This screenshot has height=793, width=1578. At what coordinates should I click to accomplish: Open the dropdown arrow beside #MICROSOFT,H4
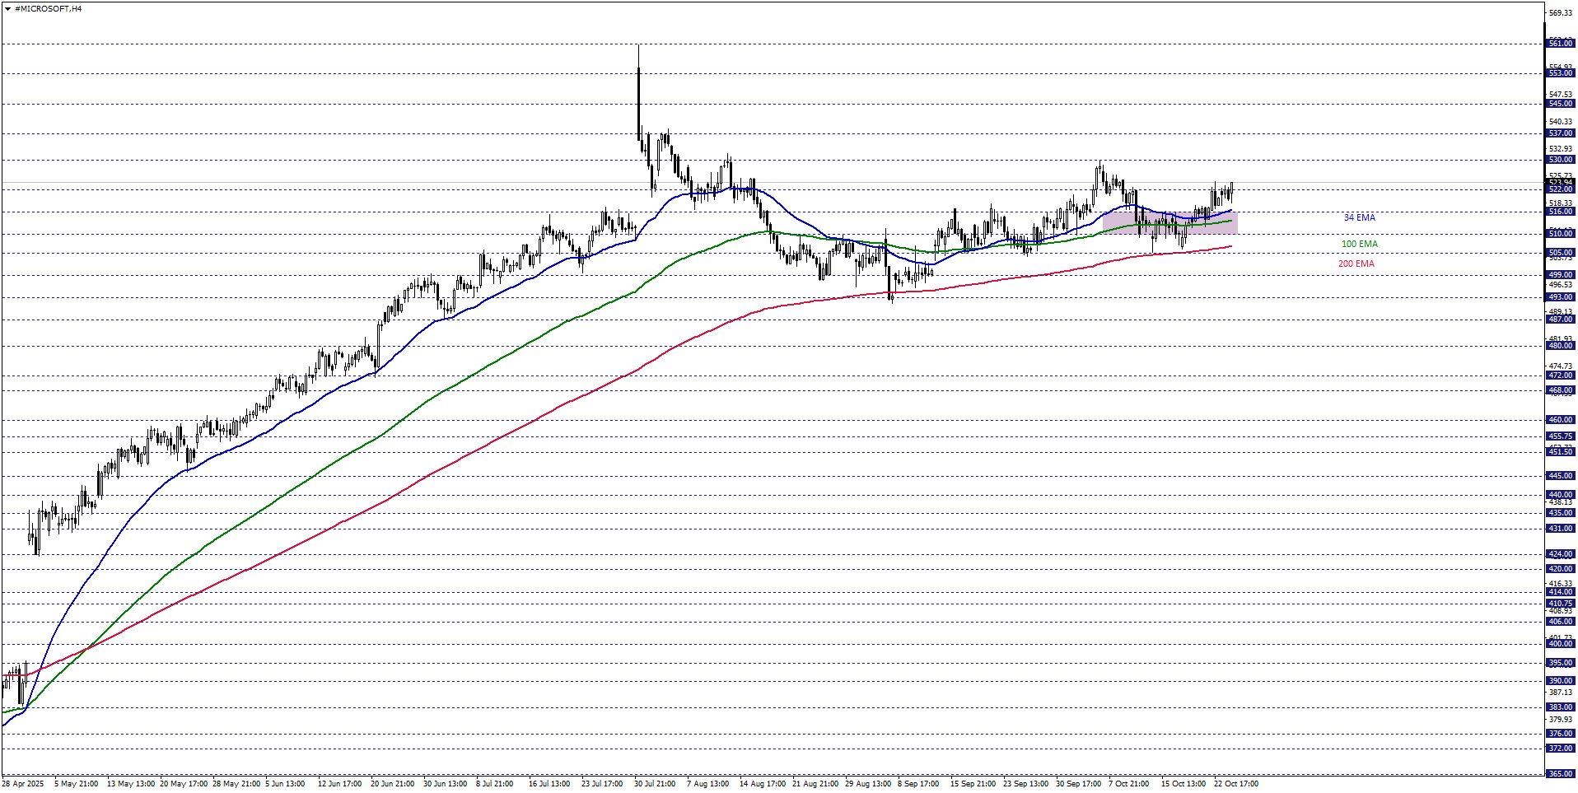7,9
